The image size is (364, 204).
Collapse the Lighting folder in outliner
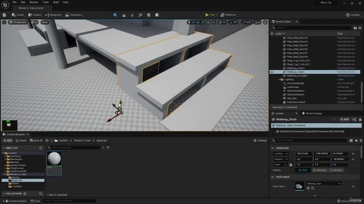click(279, 79)
